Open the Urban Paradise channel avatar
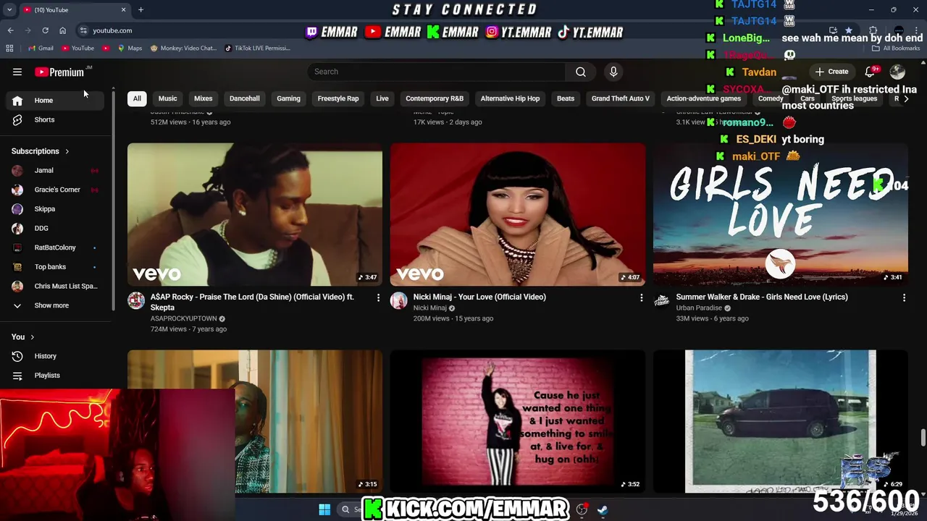This screenshot has height=521, width=927. pyautogui.click(x=662, y=300)
